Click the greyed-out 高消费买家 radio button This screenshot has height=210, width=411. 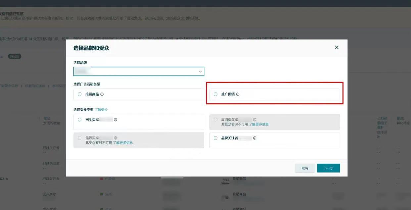(x=215, y=120)
